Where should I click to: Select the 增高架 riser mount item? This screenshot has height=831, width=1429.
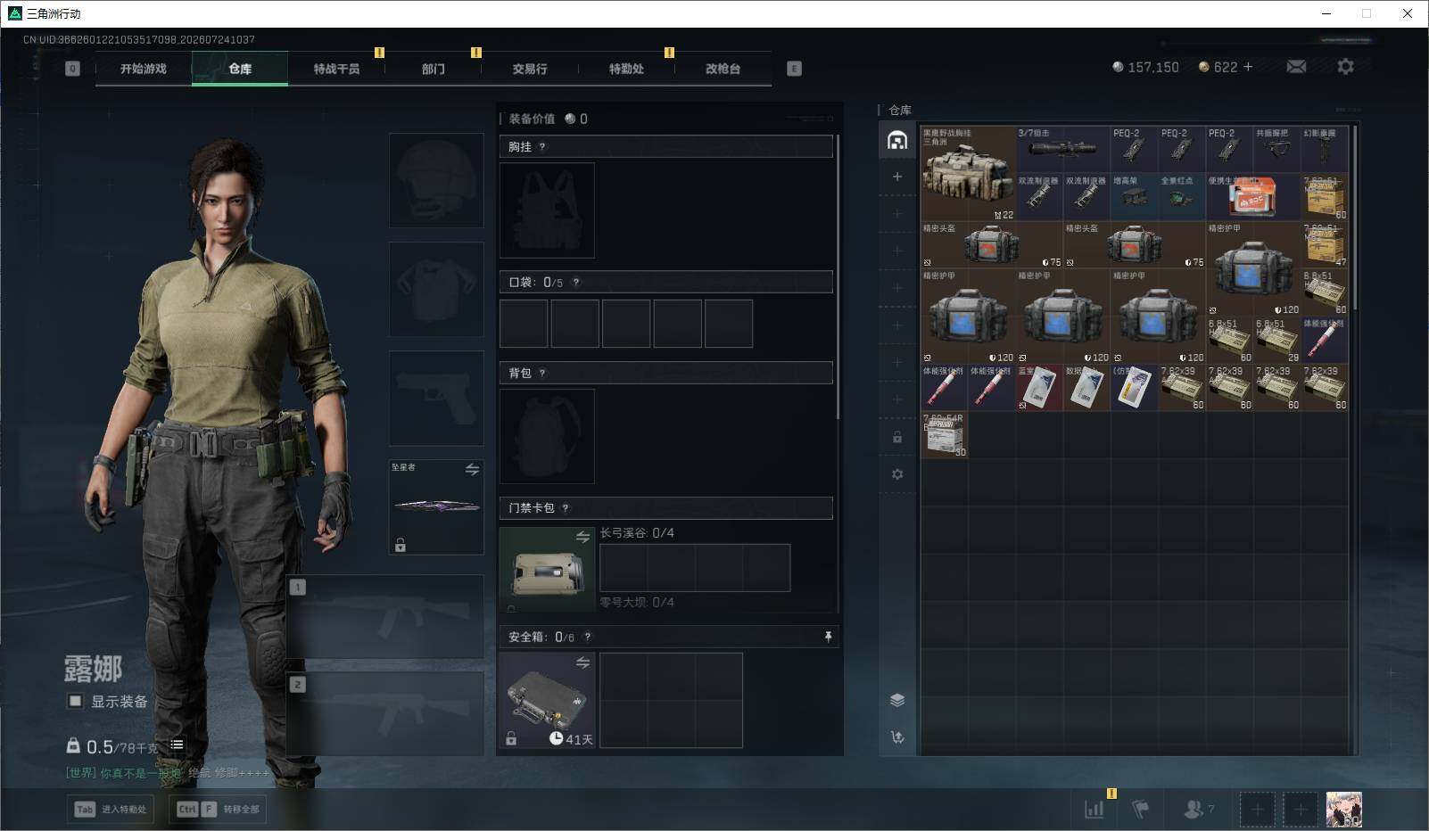tap(1135, 197)
